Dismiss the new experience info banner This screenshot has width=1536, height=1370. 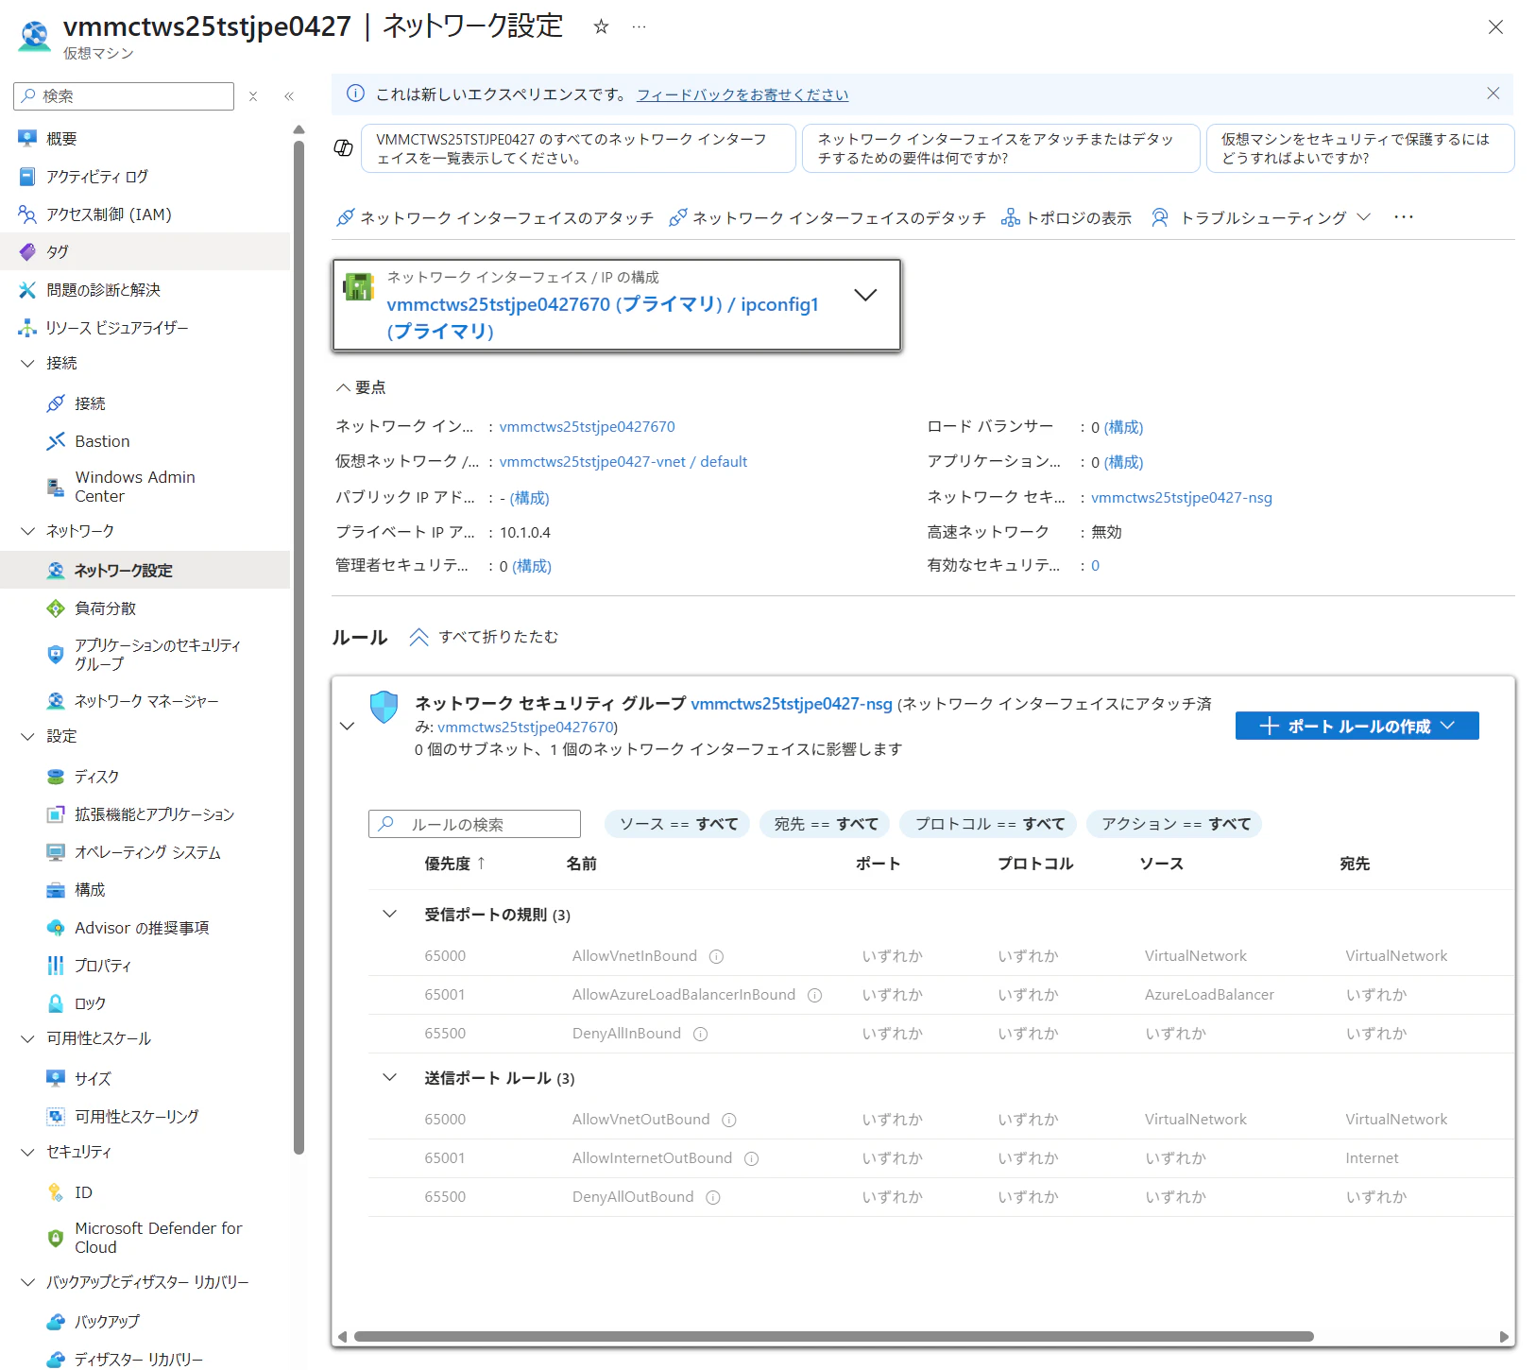(x=1493, y=94)
